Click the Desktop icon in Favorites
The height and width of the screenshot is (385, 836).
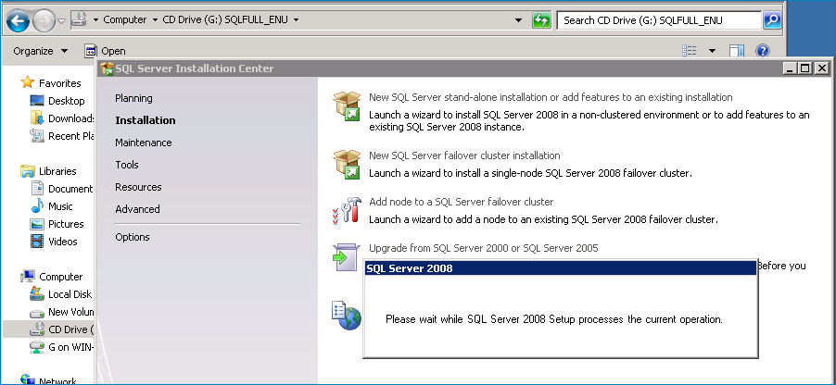click(37, 101)
